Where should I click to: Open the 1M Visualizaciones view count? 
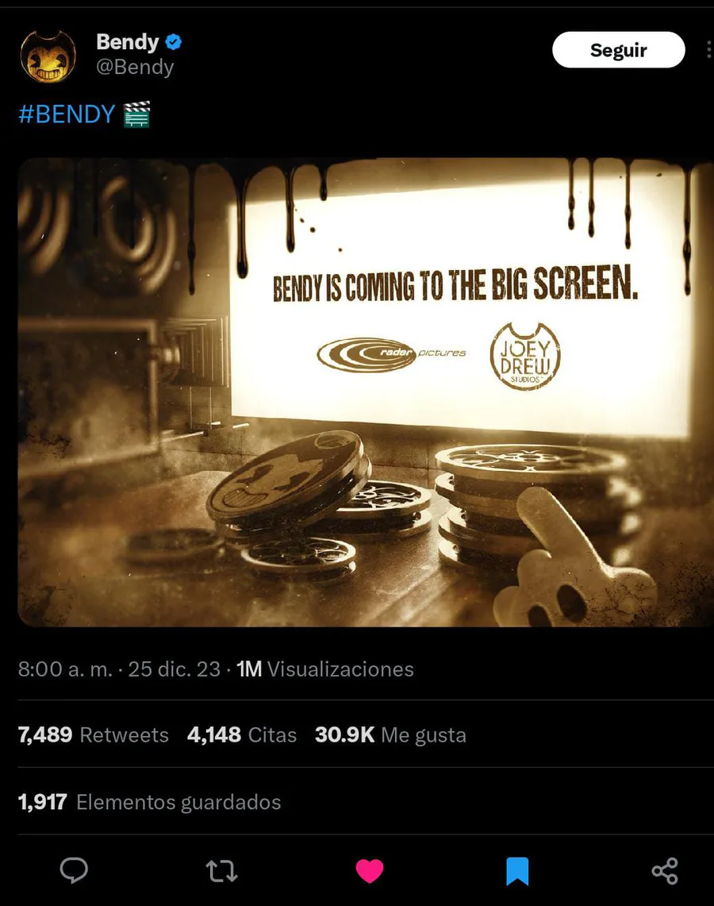325,669
